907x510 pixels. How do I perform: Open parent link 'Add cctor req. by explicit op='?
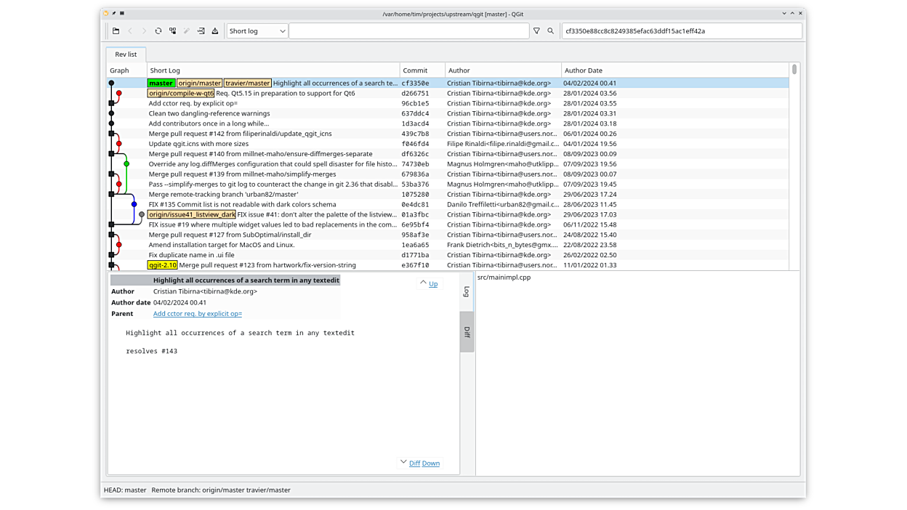[x=197, y=314]
